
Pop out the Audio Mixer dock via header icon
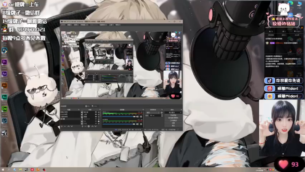point(143,109)
